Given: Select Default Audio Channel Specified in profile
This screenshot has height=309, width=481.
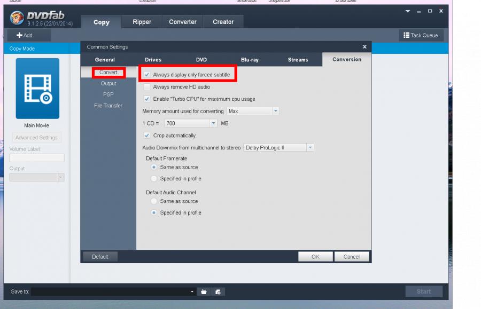Looking at the screenshot, I should (154, 212).
